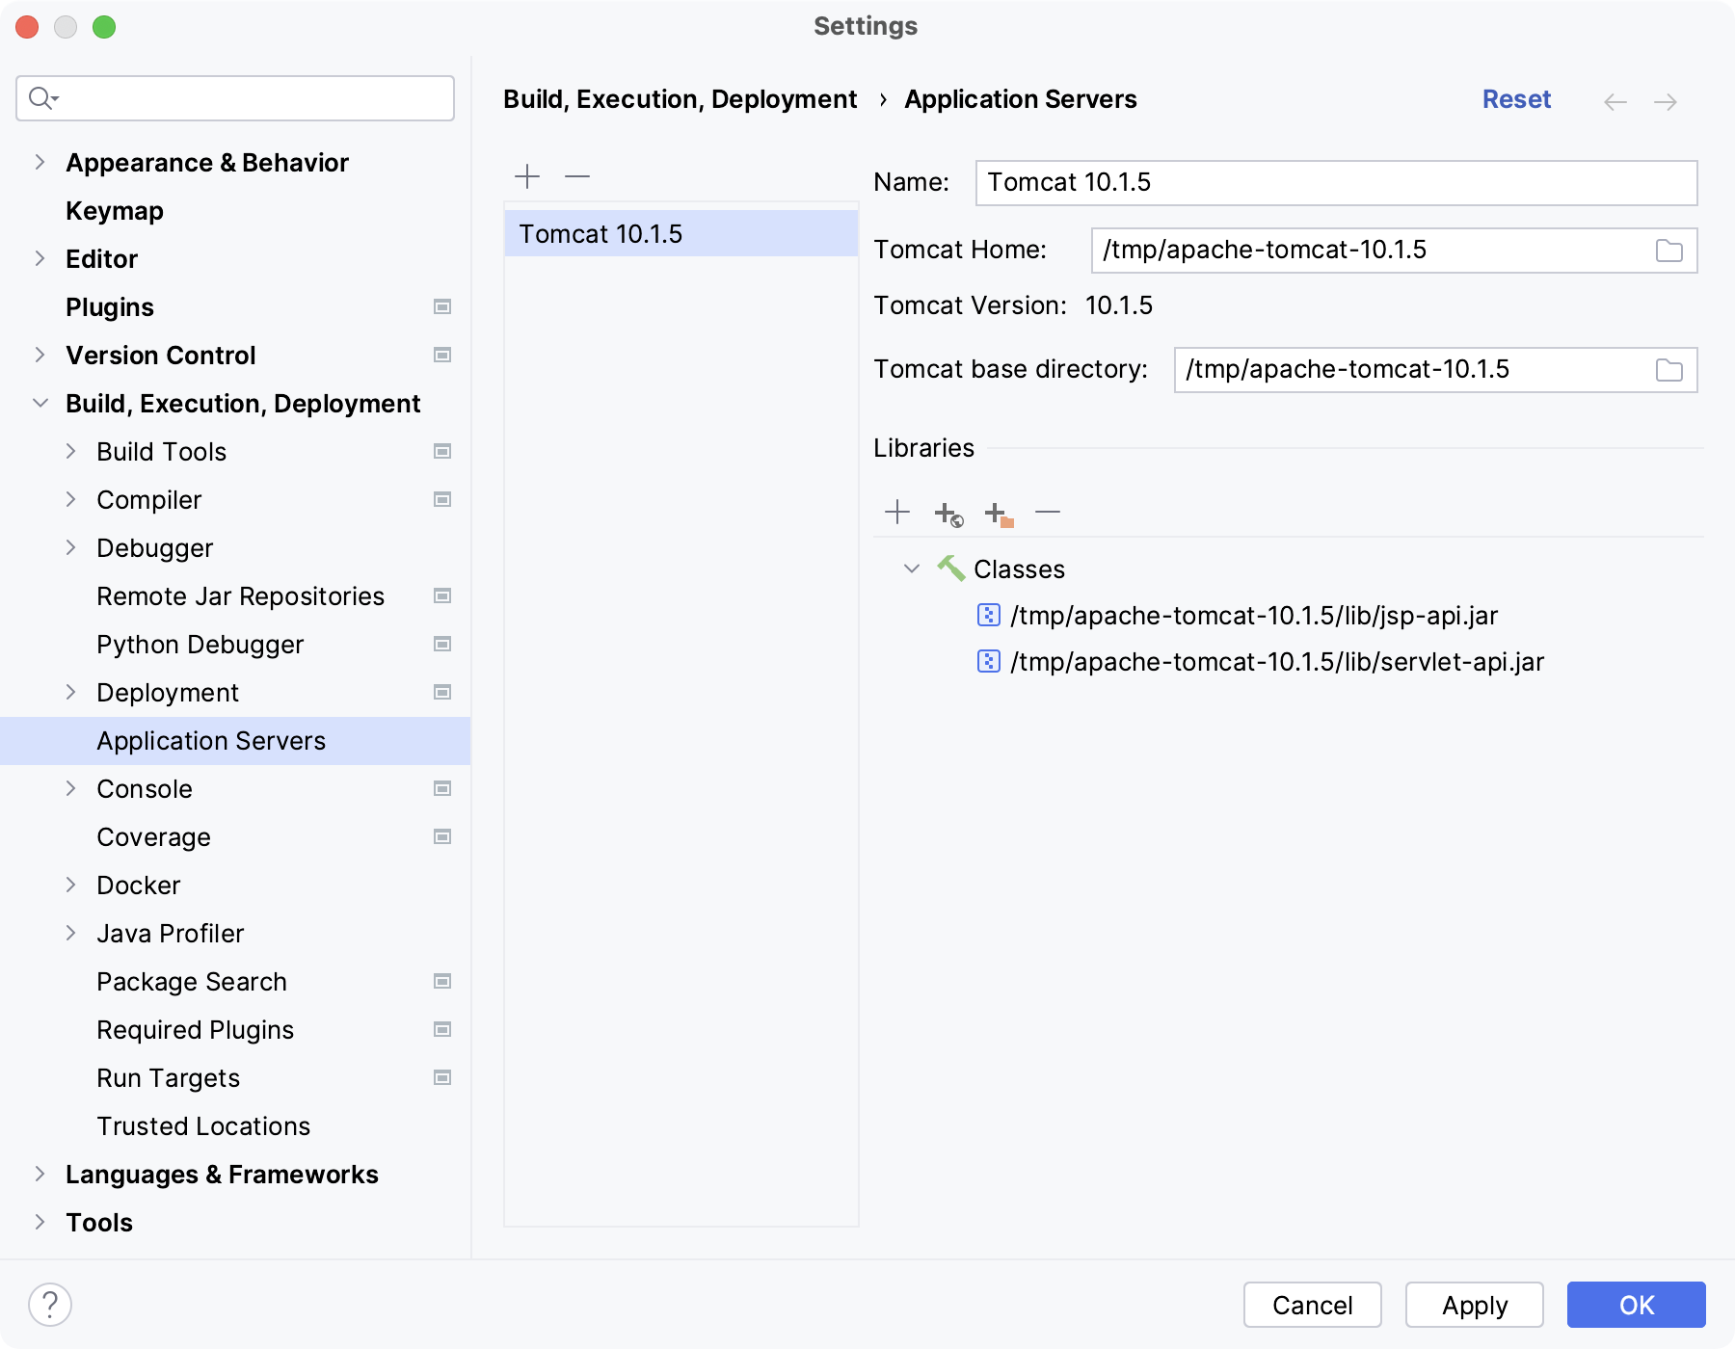Click the Cancel button

coord(1313,1305)
